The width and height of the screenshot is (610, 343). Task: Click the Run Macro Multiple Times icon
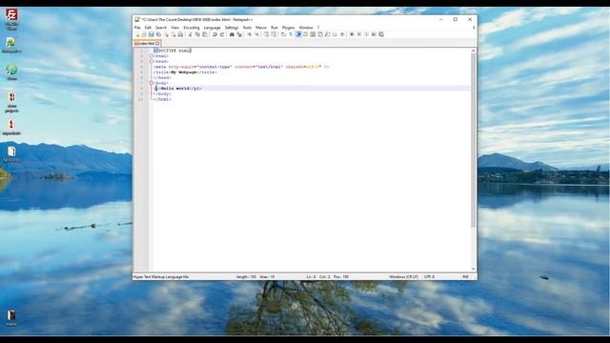[x=374, y=34]
